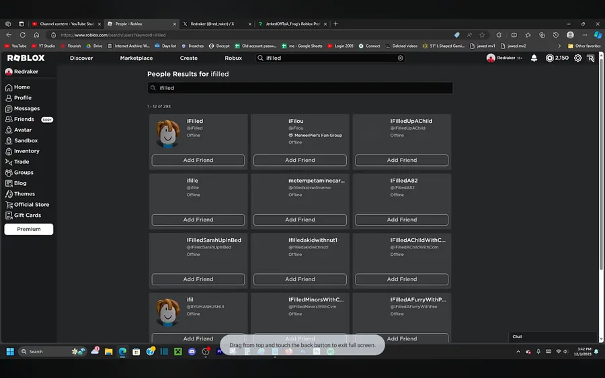Screen dimensions: 605x378
Task: Open Redraker profile in sidebar
Action: (22, 72)
